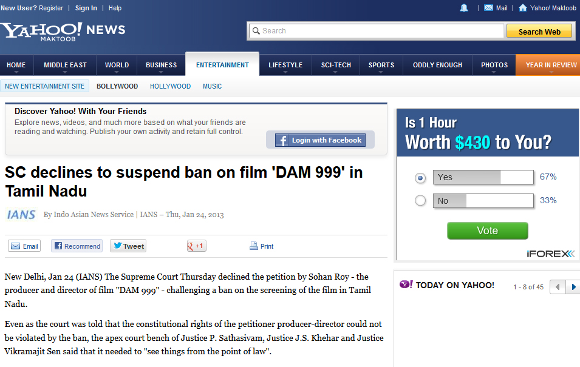Click into the Search input field

377,31
